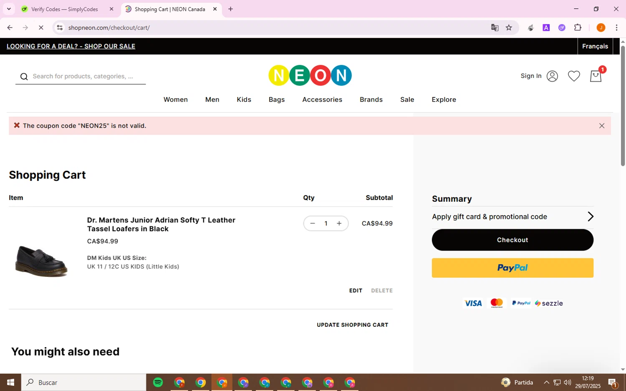Open Chrome profile avatar J
Image resolution: width=626 pixels, height=391 pixels.
tap(601, 28)
